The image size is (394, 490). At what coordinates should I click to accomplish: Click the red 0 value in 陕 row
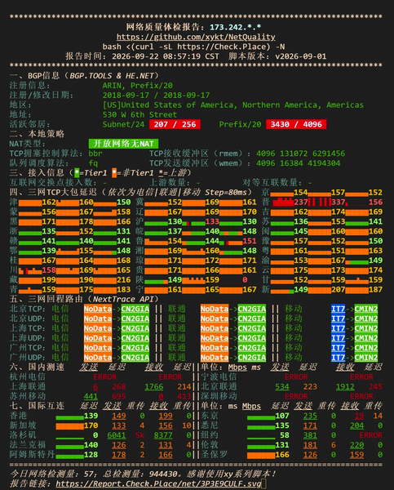click(245, 279)
